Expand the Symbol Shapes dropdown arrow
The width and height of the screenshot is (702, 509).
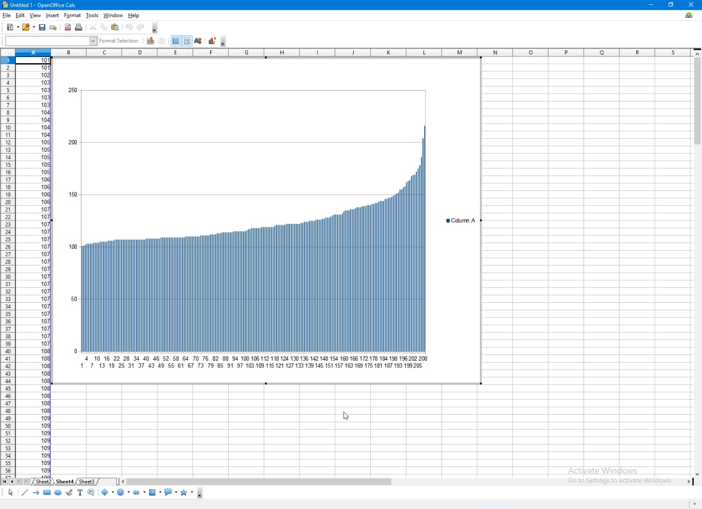pos(128,493)
